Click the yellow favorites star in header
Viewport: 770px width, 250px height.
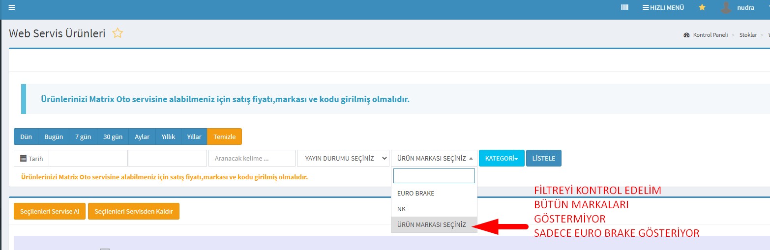pos(702,7)
